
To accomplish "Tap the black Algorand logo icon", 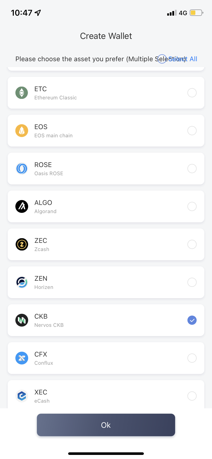I will 22,206.
